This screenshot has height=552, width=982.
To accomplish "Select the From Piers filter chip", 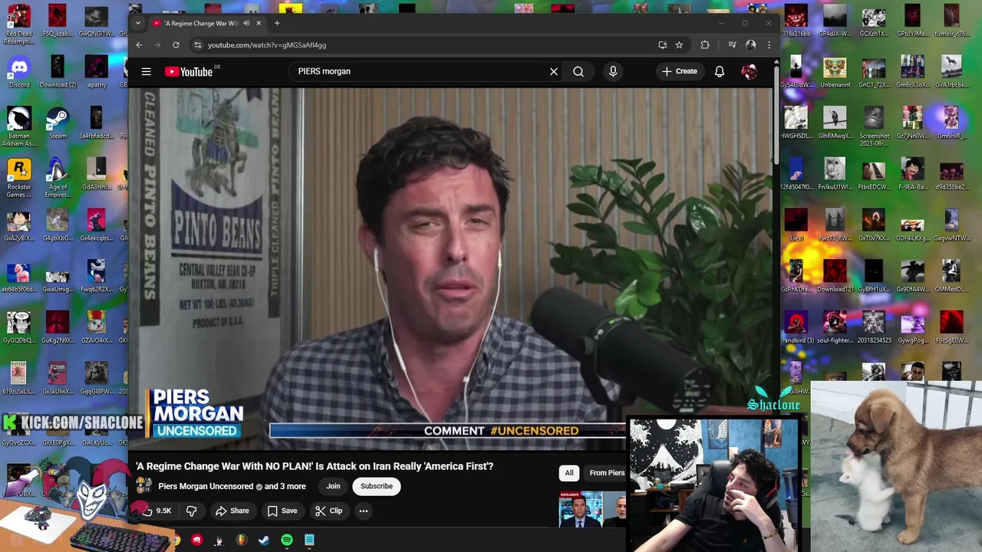I will point(607,473).
